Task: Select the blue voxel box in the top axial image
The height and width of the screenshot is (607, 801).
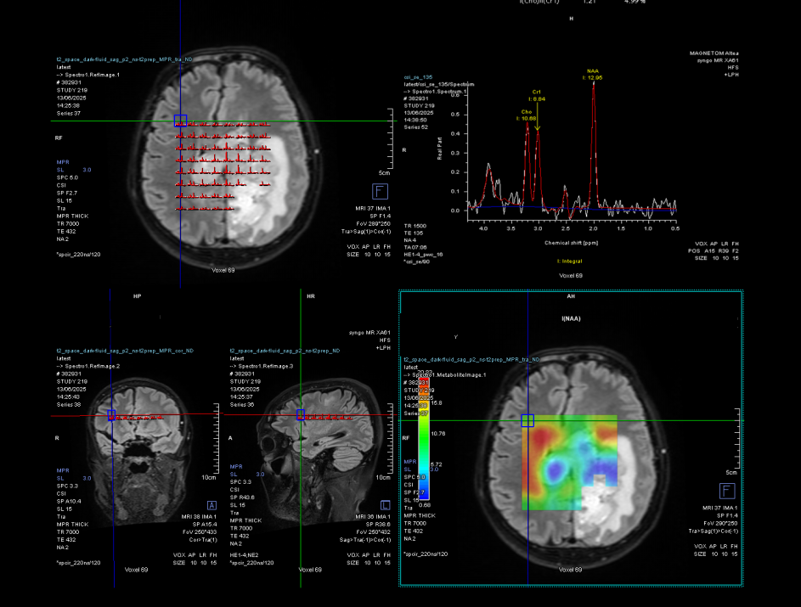Action: tap(180, 121)
